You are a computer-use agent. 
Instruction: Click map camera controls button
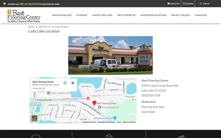(x=132, y=116)
